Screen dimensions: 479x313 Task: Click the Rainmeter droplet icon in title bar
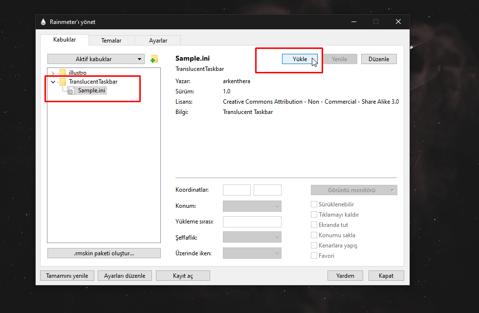44,22
